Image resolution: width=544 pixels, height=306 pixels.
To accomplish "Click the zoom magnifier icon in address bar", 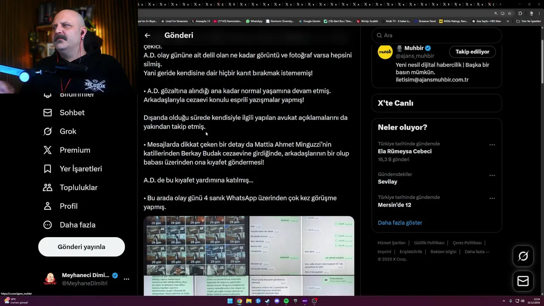I will point(496,13).
